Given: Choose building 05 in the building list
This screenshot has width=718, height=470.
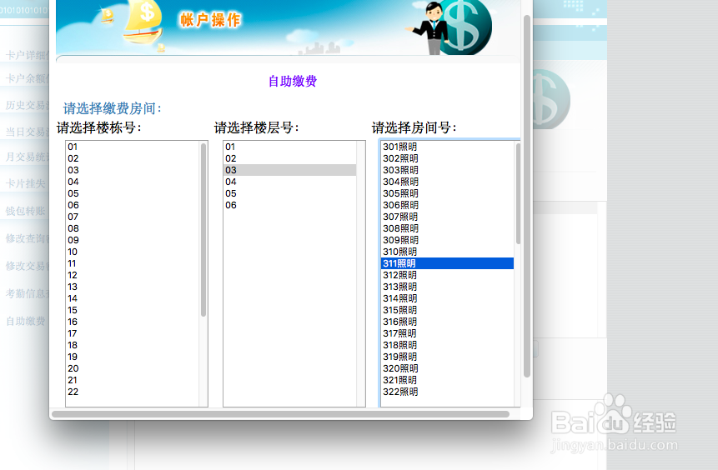Looking at the screenshot, I should [133, 193].
